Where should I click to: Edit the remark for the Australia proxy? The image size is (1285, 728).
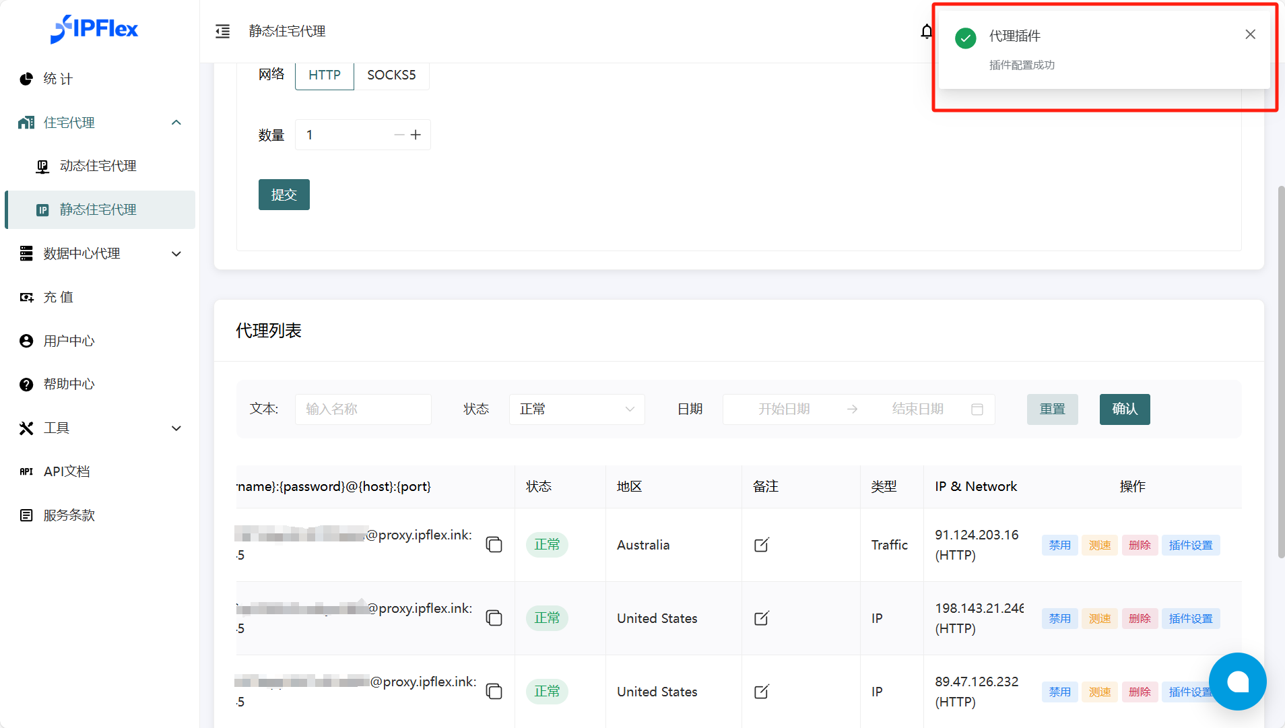[x=761, y=545]
